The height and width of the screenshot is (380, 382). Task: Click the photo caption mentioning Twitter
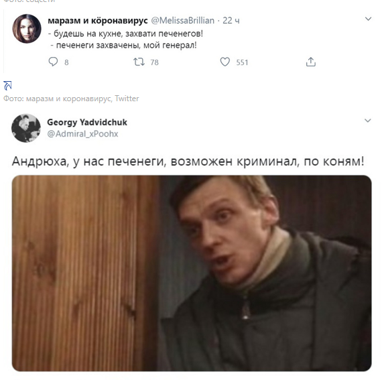(71, 99)
